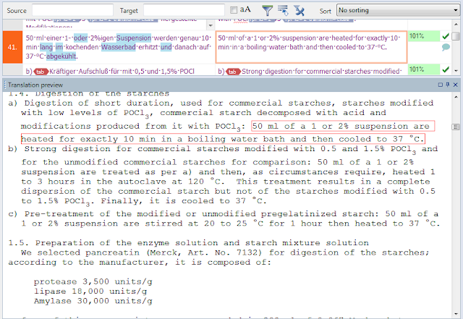463x319 pixels.
Task: Click the source text cell of segment 41
Action: click(119, 47)
